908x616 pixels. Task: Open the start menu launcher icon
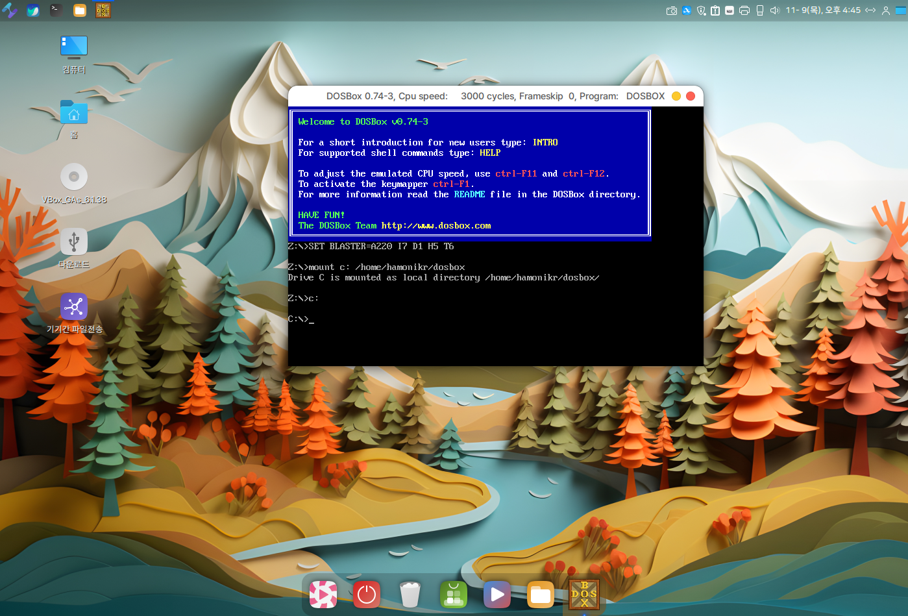click(10, 10)
